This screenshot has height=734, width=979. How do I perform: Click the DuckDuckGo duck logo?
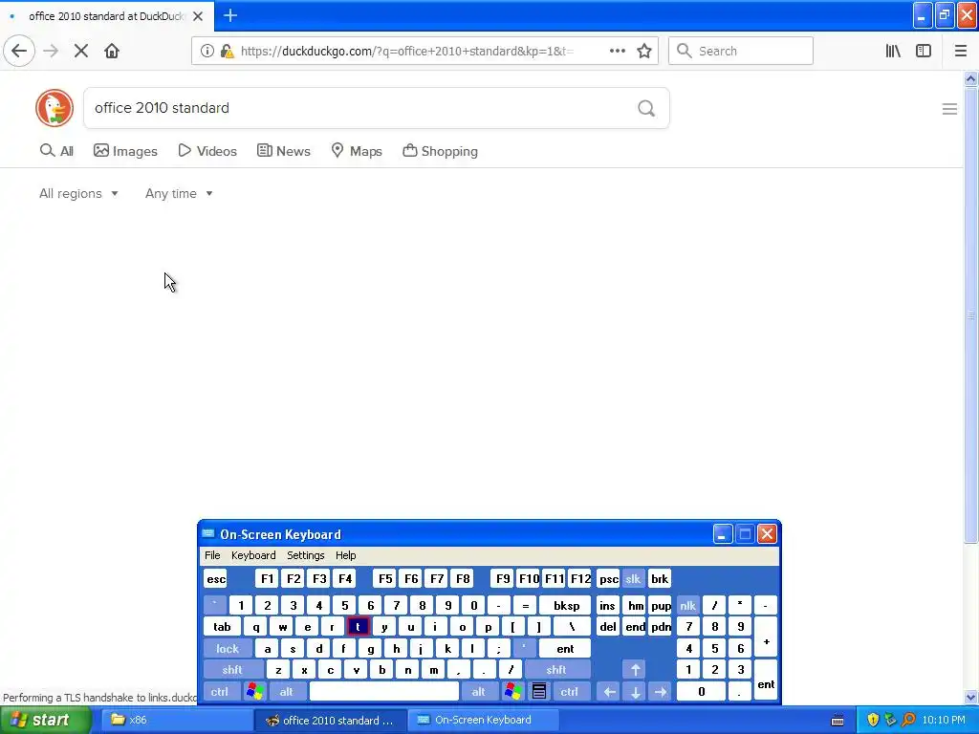(x=54, y=108)
